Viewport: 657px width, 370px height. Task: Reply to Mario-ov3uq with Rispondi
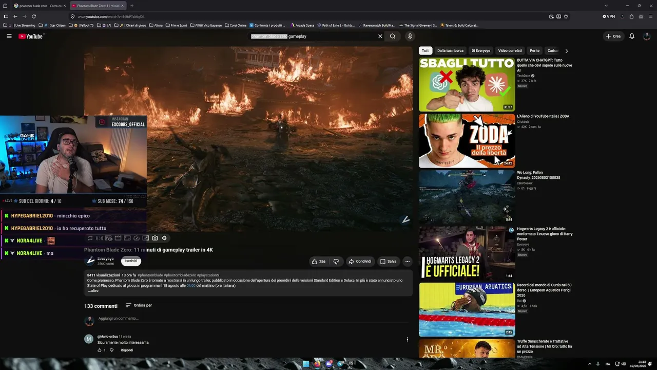point(127,350)
